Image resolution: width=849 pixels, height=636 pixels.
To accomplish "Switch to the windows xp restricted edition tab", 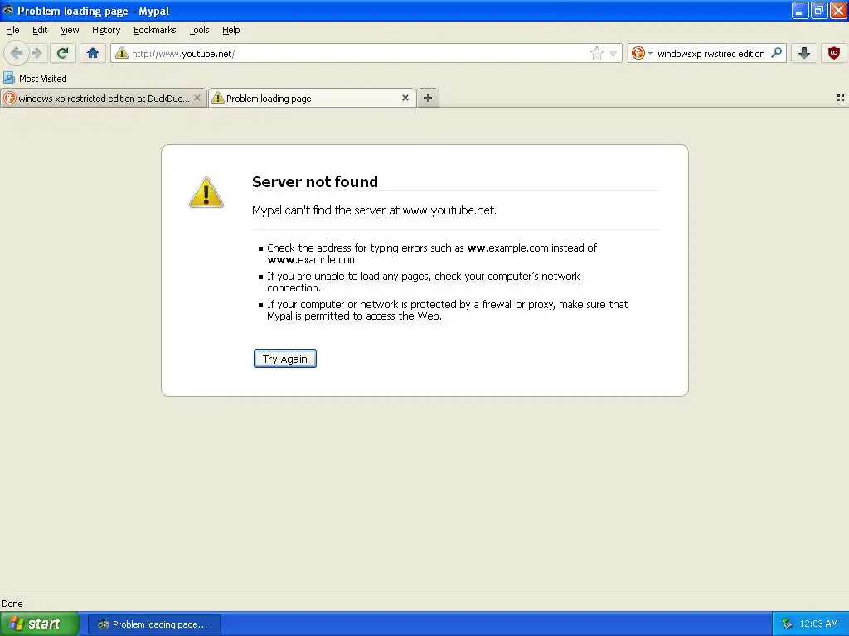I will point(103,99).
